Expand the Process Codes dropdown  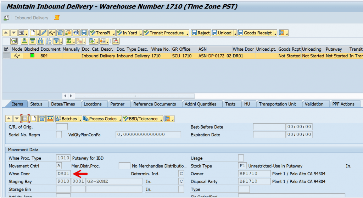pos(120,120)
